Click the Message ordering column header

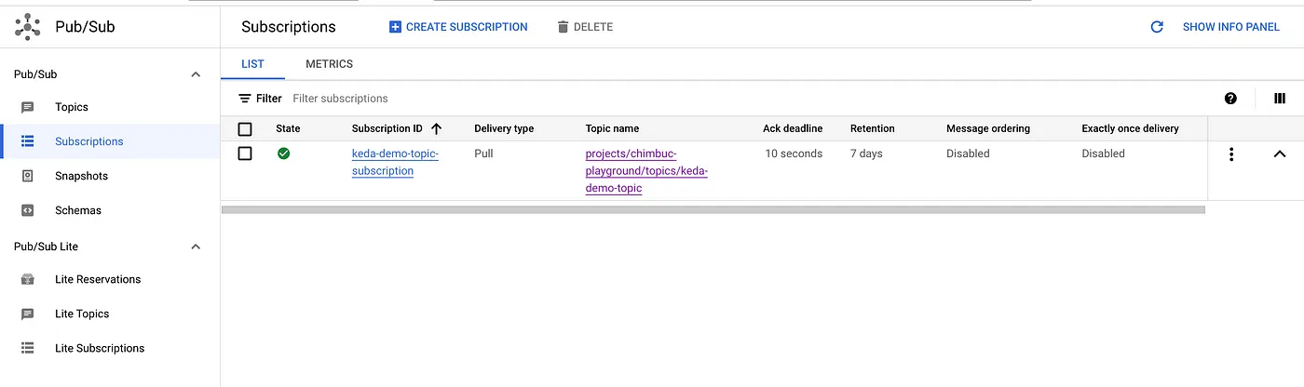coord(988,128)
